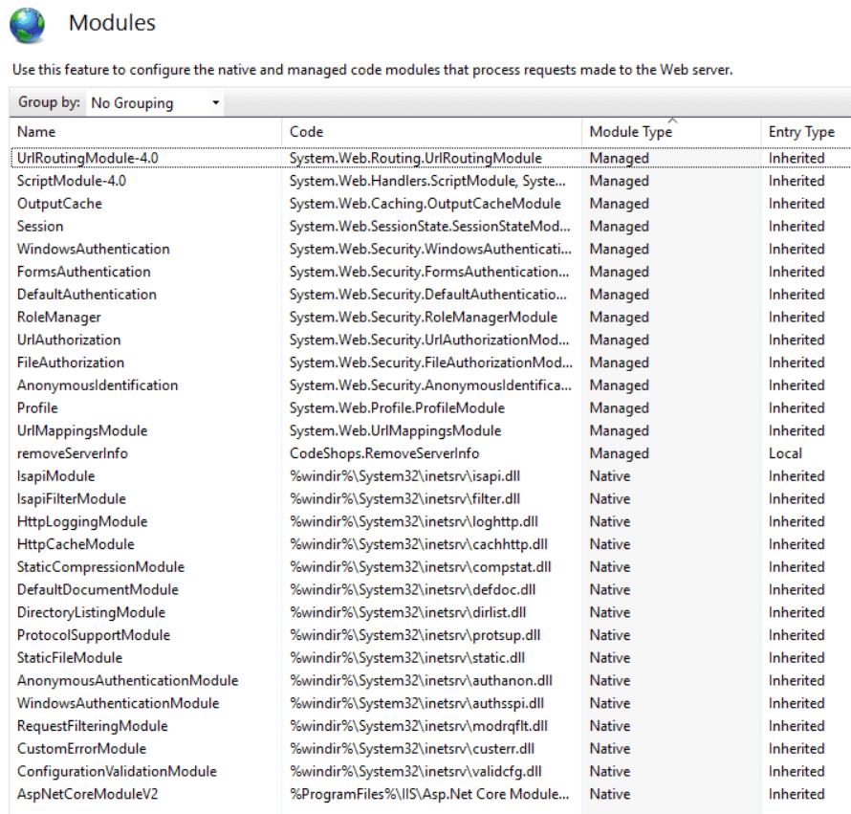Sort by the Code column header
This screenshot has height=814, width=851.
307,132
